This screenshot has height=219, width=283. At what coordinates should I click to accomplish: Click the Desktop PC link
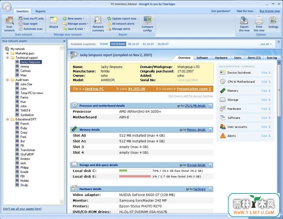(94, 89)
